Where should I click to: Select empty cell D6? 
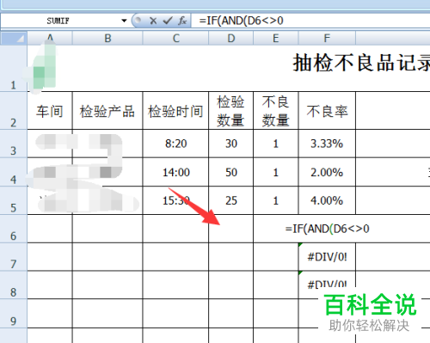231,229
